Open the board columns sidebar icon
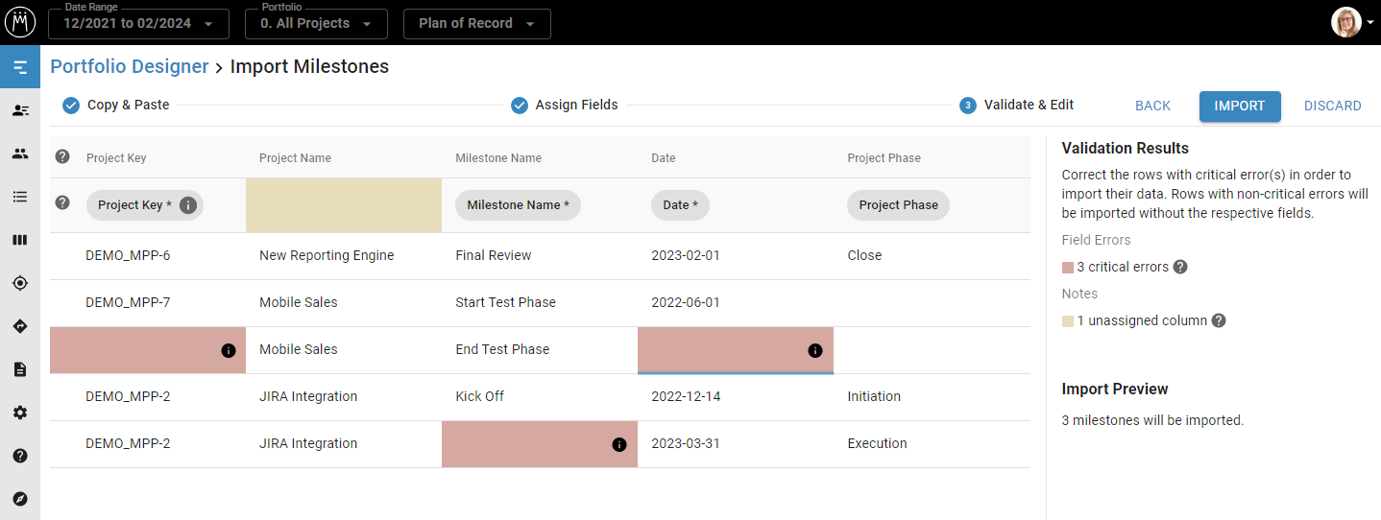The height and width of the screenshot is (520, 1381). pyautogui.click(x=20, y=240)
